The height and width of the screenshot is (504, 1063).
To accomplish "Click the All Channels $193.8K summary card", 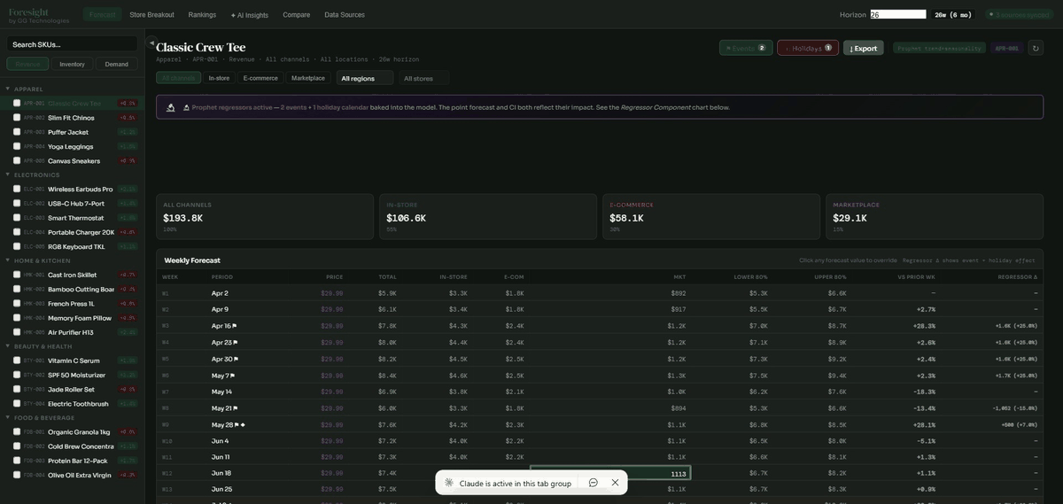I will [265, 217].
